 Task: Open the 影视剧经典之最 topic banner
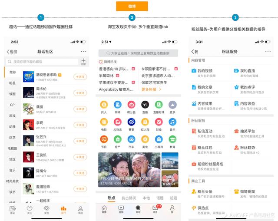click(129, 170)
